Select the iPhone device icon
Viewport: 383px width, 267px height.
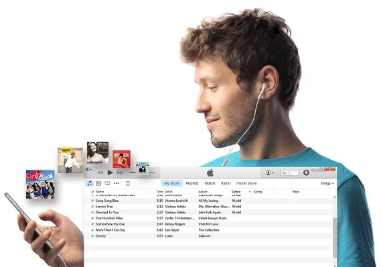[x=128, y=183]
